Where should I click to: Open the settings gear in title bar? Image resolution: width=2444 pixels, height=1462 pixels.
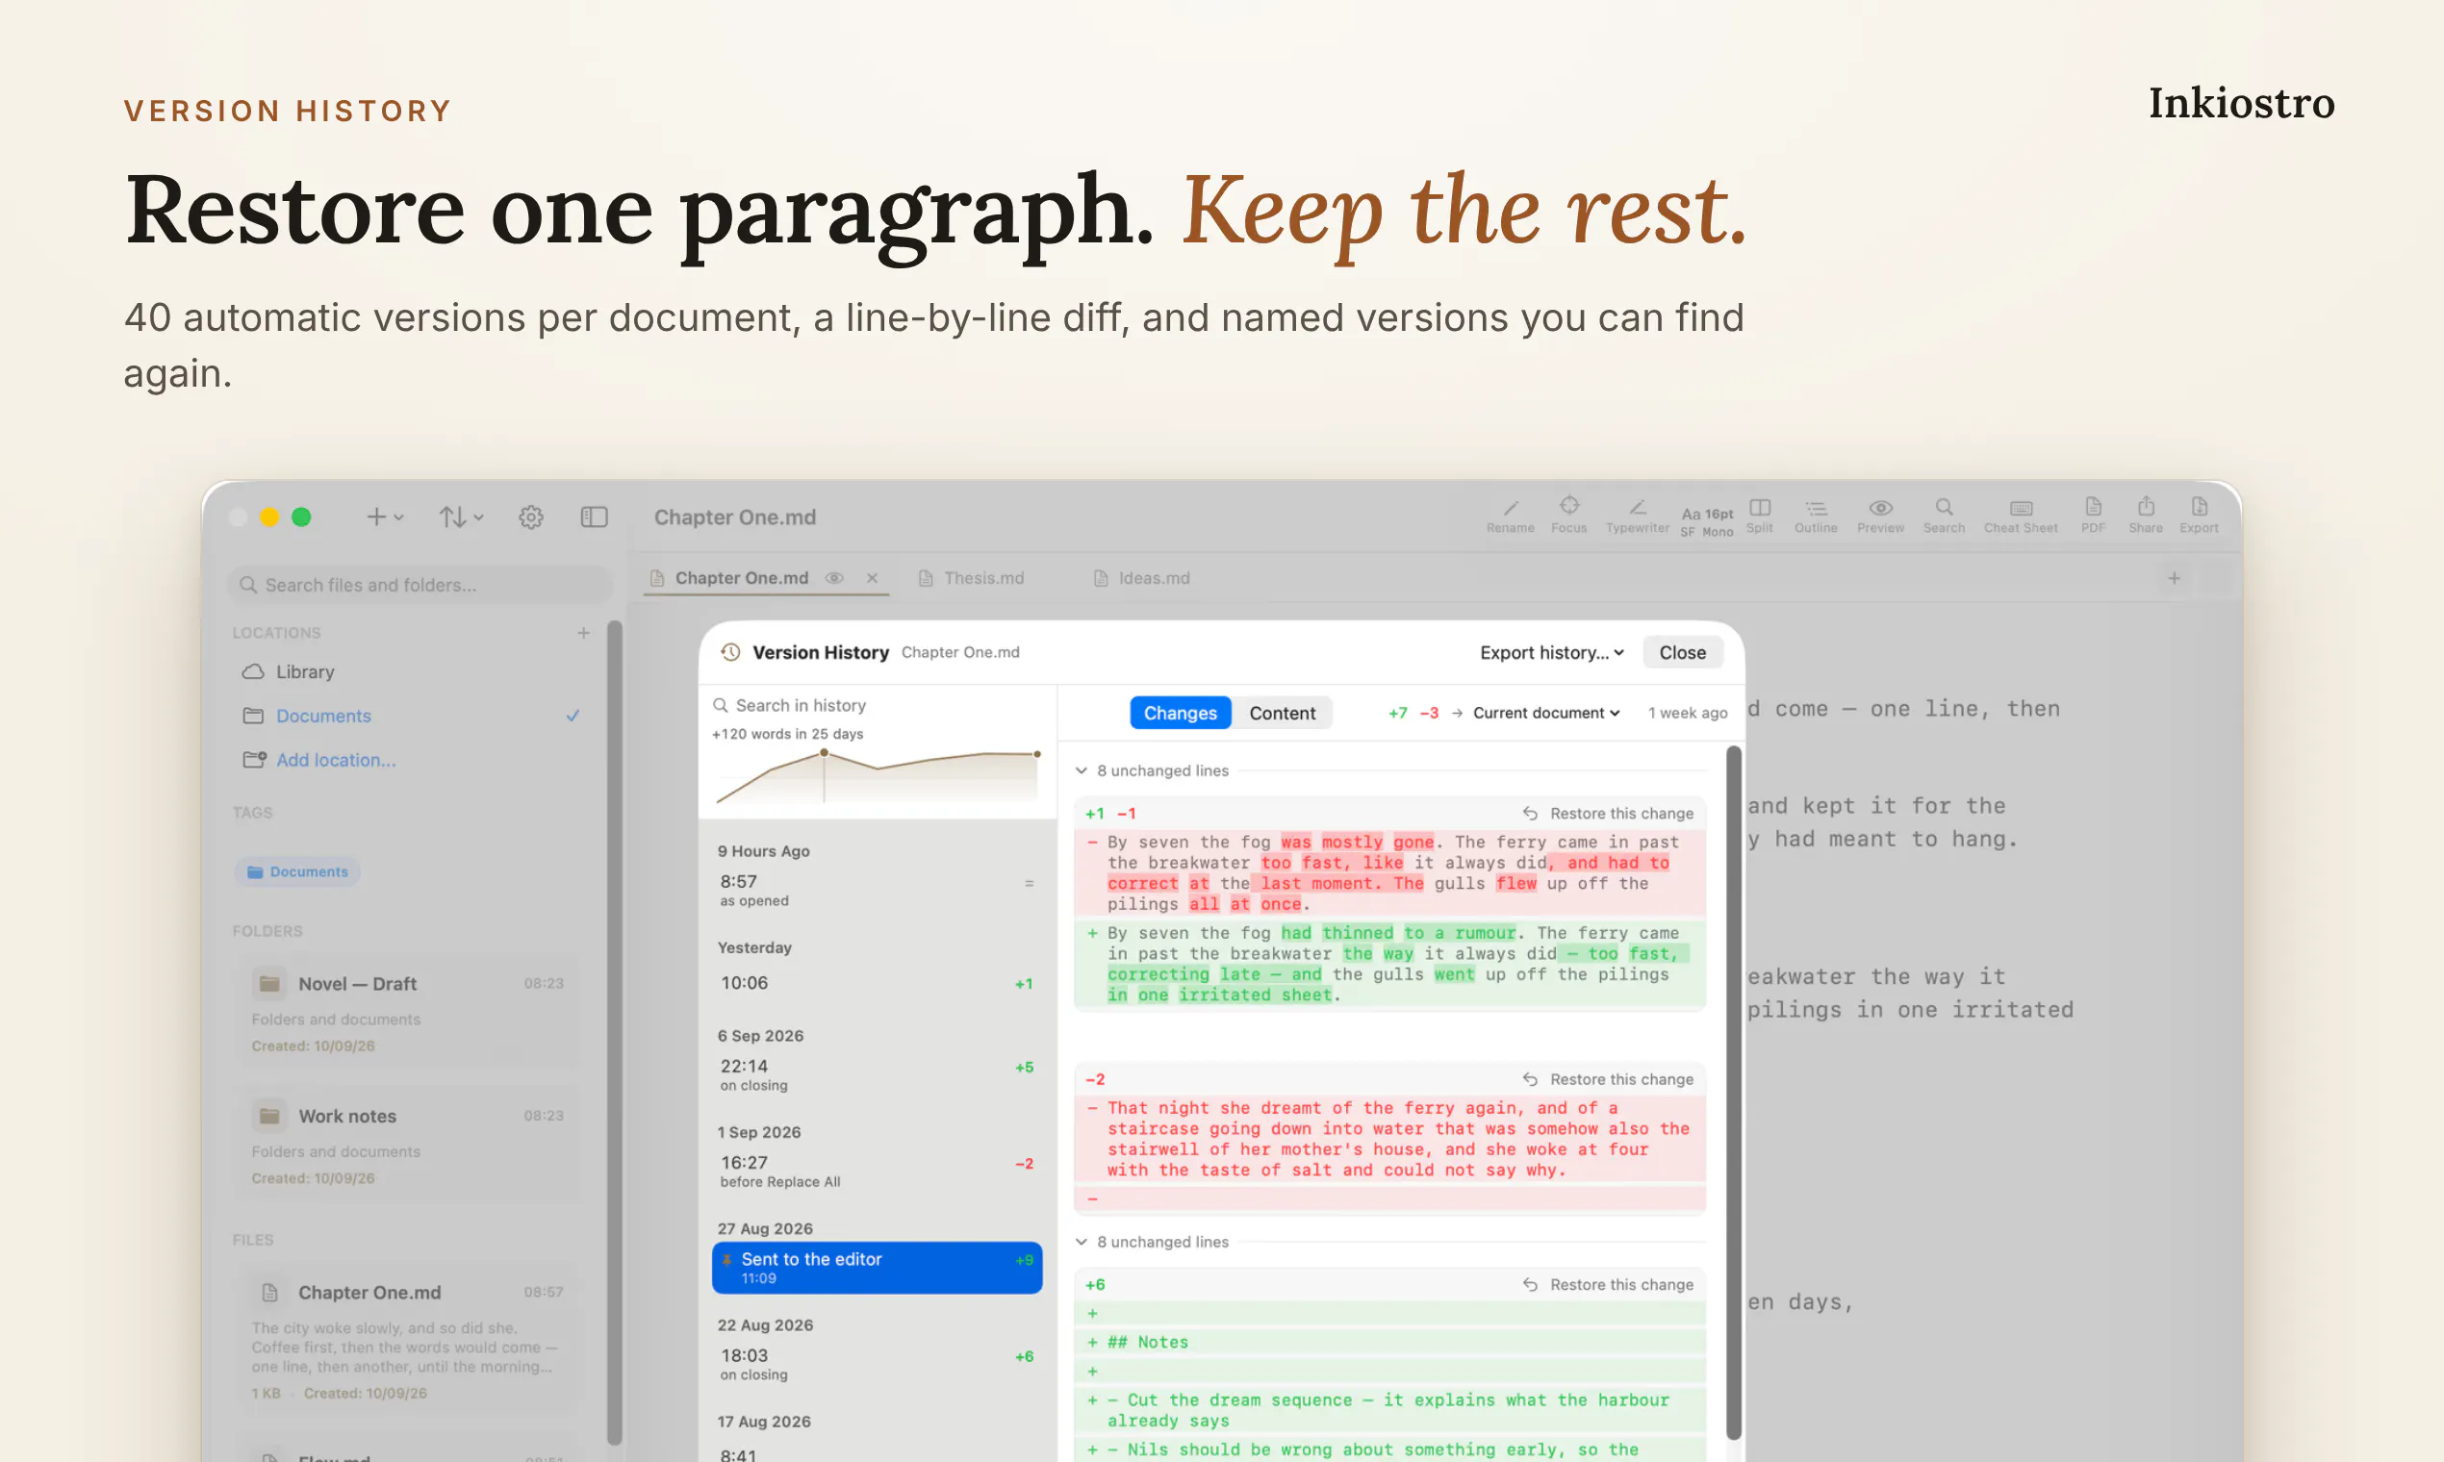(531, 517)
